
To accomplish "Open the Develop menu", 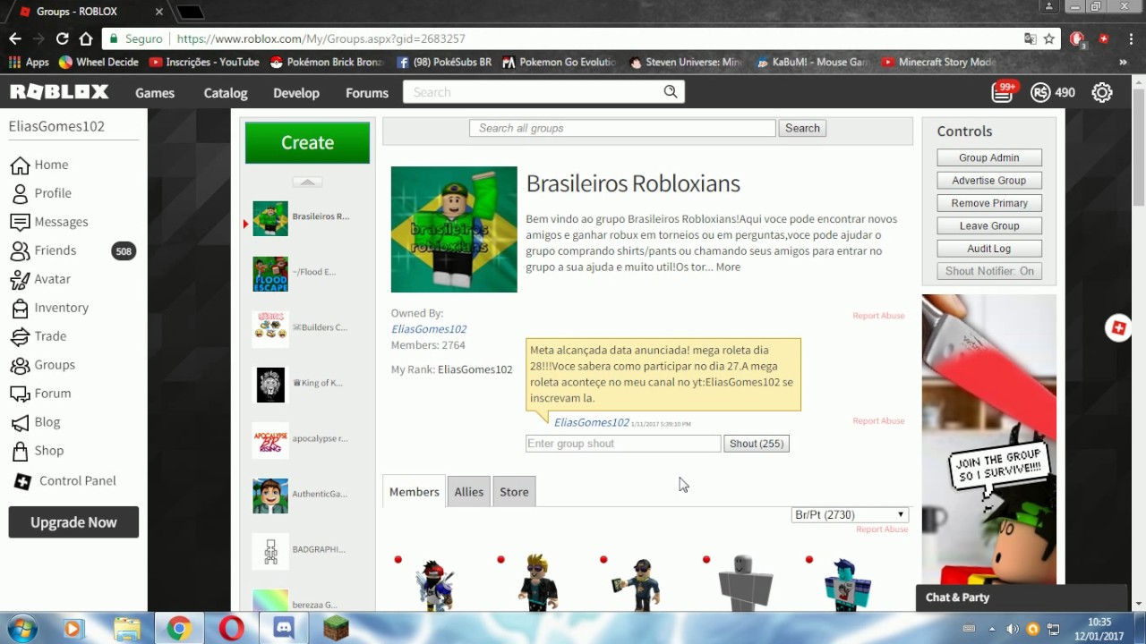I will pyautogui.click(x=296, y=92).
